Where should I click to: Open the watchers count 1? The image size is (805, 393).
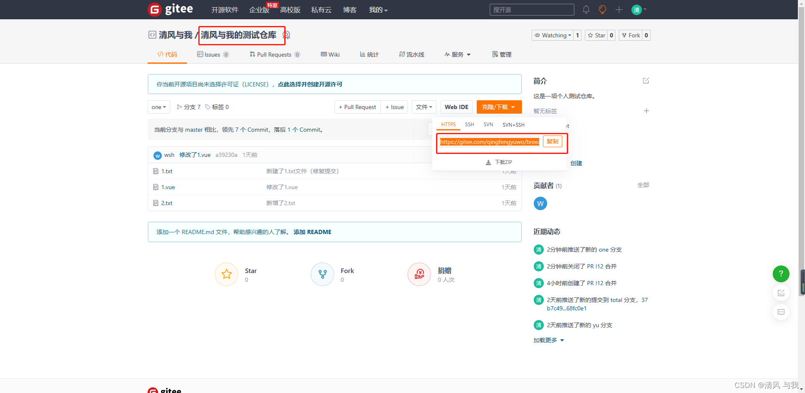click(x=577, y=35)
